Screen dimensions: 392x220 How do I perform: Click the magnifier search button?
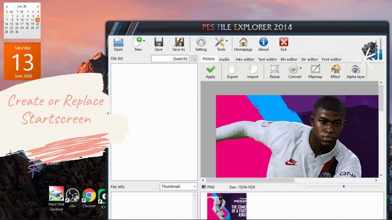(x=194, y=59)
